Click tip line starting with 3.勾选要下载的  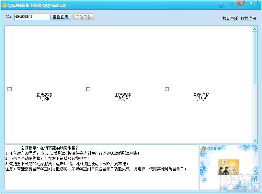coord(67,164)
